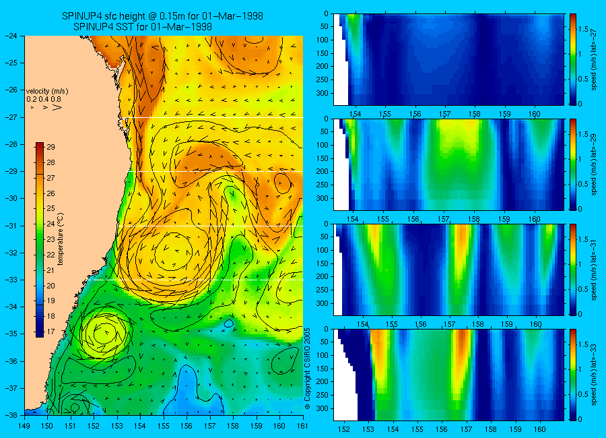Click the 'speed (m/s) lat=-31' label

594,270
